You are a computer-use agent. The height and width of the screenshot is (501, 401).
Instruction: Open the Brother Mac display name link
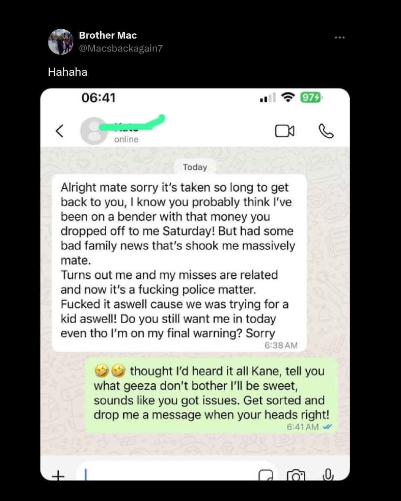(108, 35)
